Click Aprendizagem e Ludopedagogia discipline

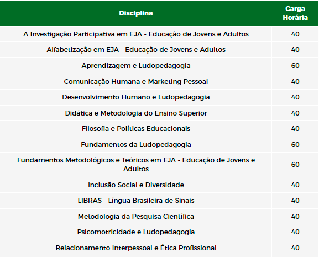[x=136, y=66]
